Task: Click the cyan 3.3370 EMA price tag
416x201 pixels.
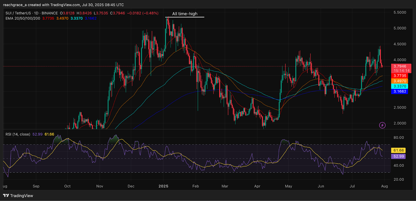Action: pyautogui.click(x=400, y=86)
